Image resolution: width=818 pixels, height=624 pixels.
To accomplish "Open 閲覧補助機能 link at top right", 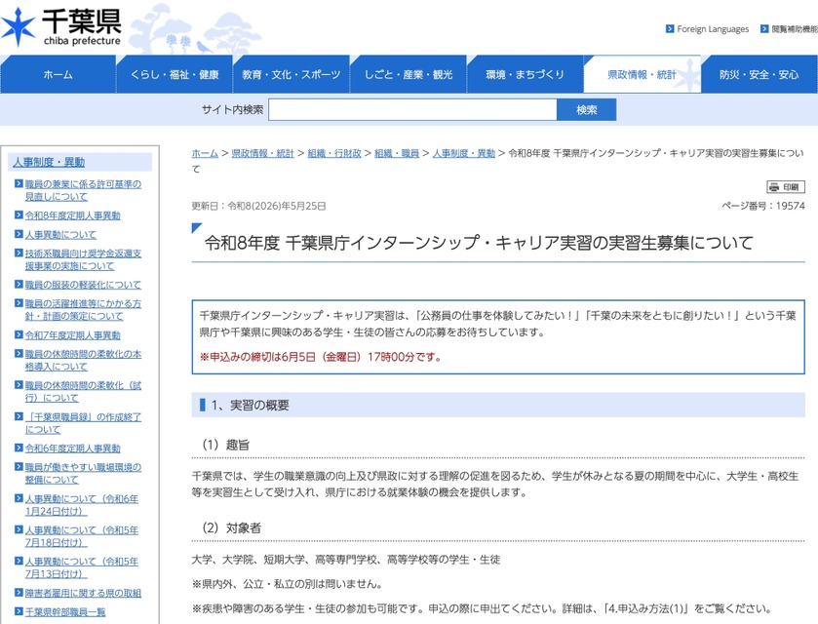I will point(795,29).
